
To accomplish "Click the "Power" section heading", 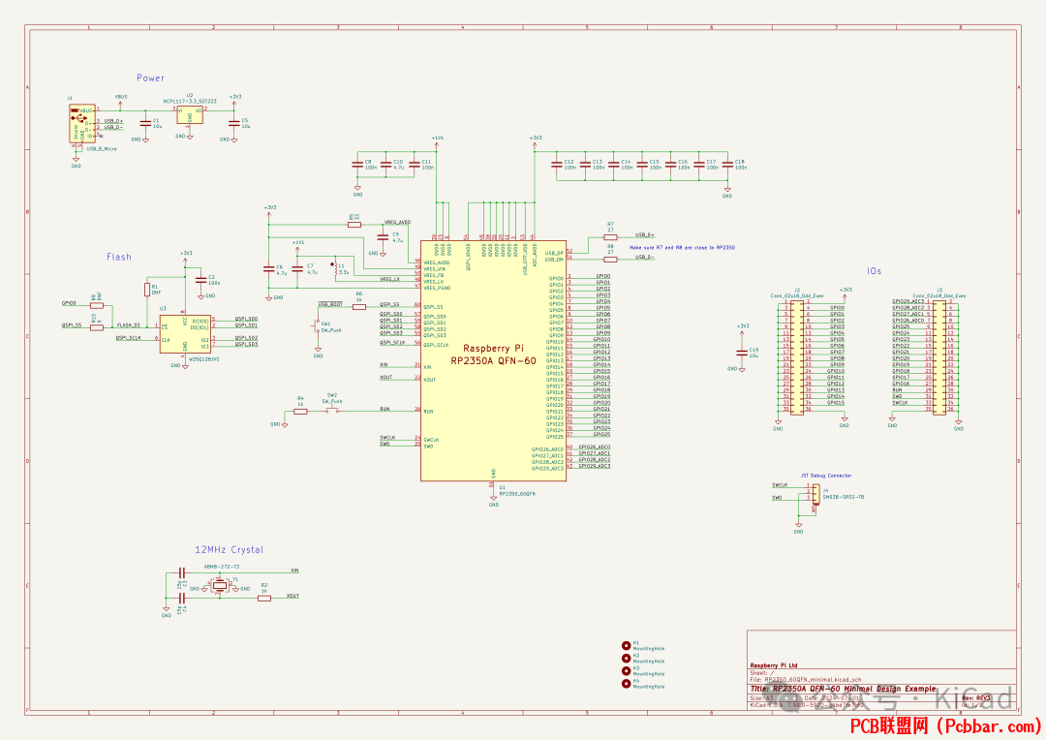I will (x=150, y=78).
